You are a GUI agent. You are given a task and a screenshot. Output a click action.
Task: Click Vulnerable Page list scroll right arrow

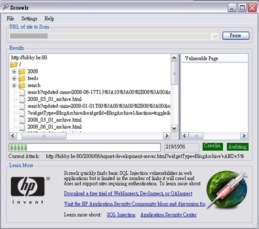[244, 136]
